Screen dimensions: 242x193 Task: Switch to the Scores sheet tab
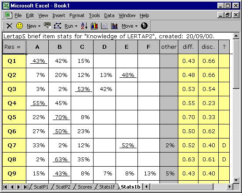tap(85, 187)
